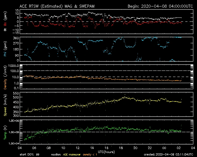Click the start DOY text at bottom
The width and height of the screenshot is (197, 157).
30,155
